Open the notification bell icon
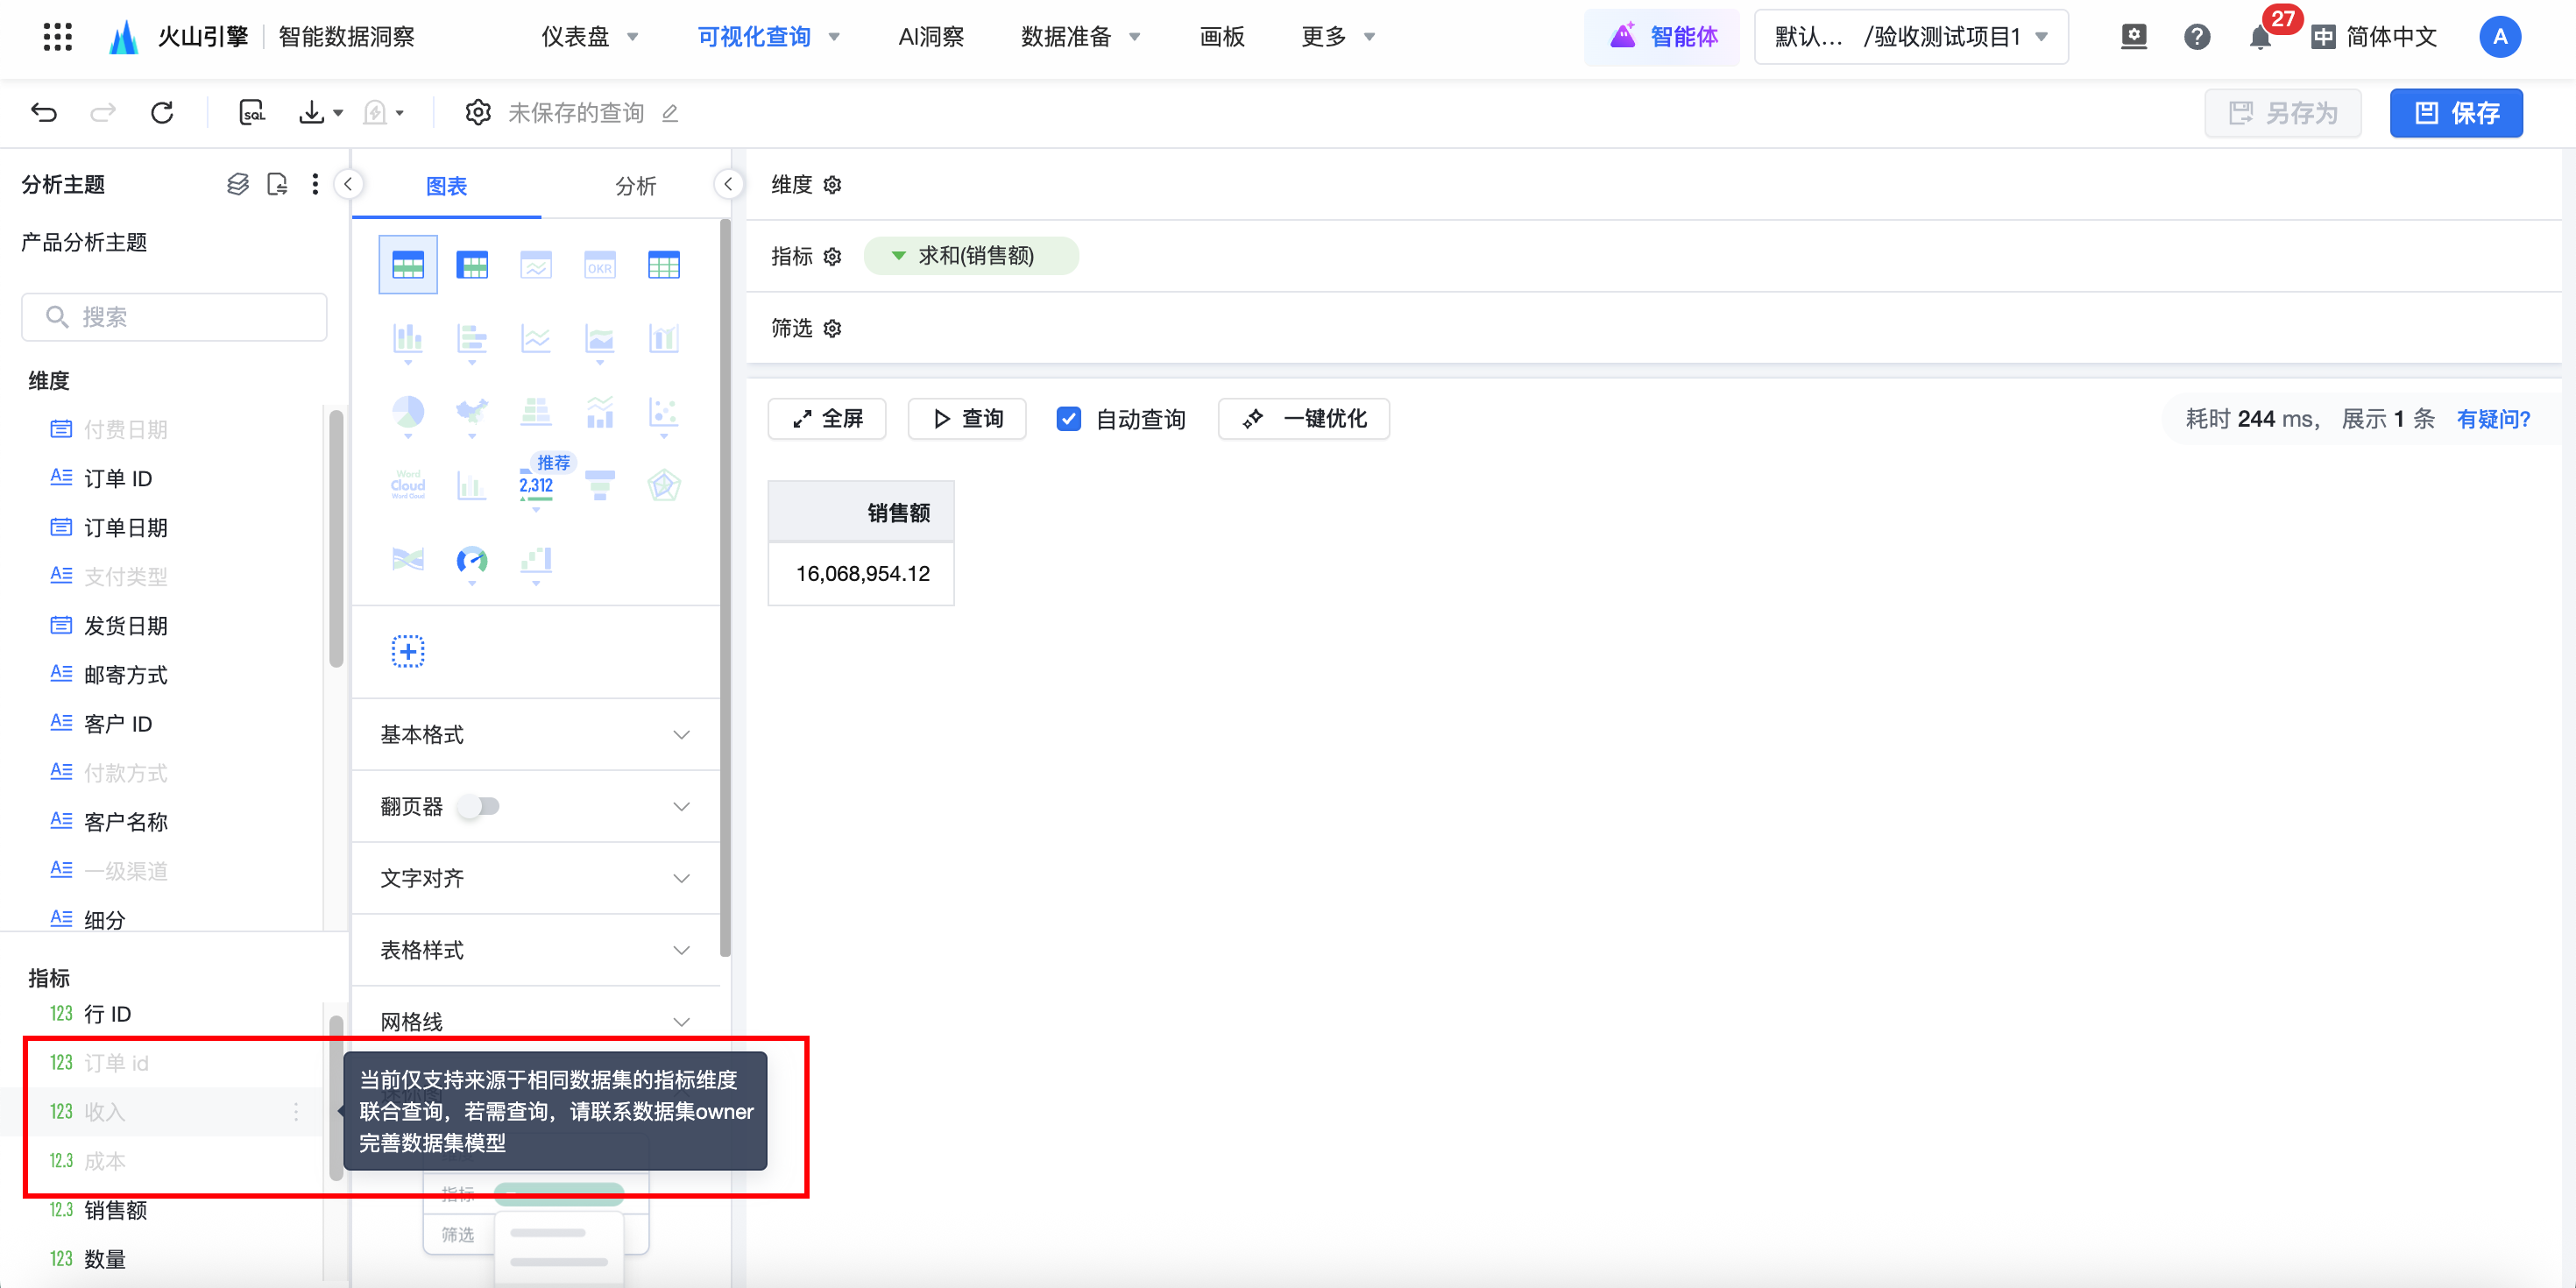The image size is (2576, 1288). (2259, 38)
